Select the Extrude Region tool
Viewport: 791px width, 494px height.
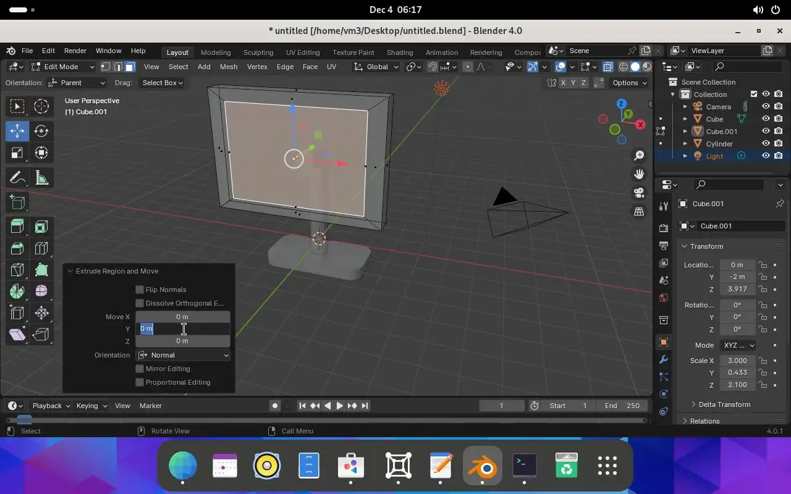[17, 227]
